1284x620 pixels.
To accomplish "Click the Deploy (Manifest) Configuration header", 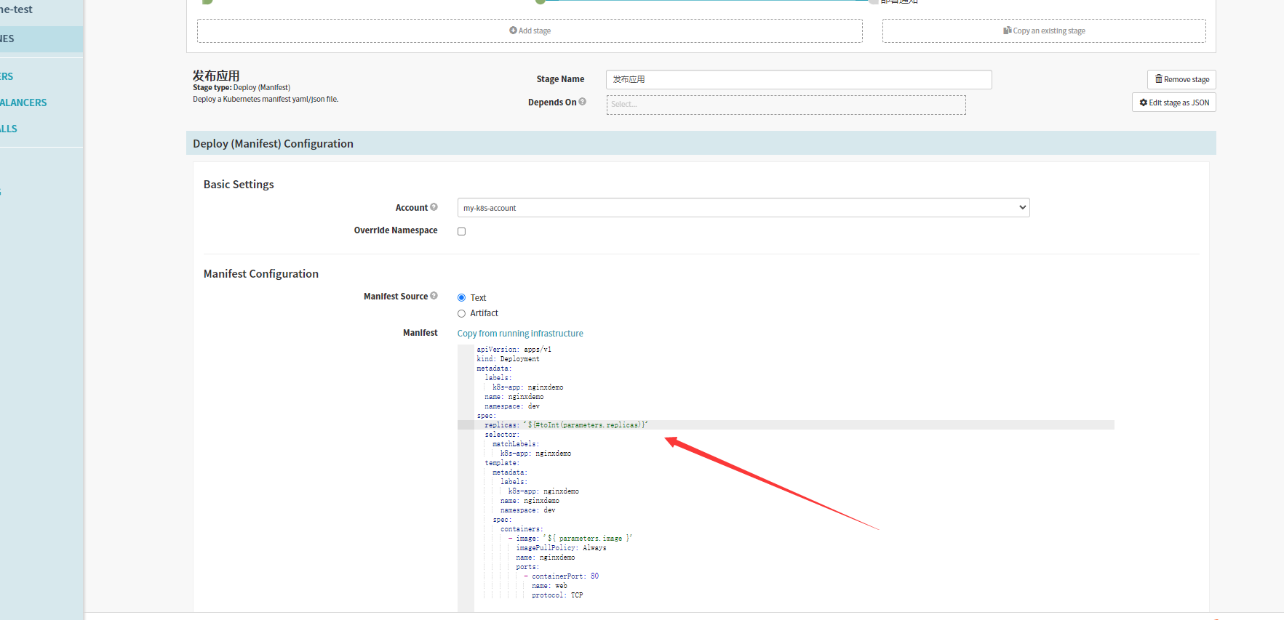I will [701, 143].
